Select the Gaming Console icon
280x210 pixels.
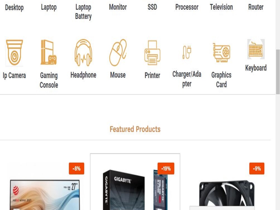49,52
